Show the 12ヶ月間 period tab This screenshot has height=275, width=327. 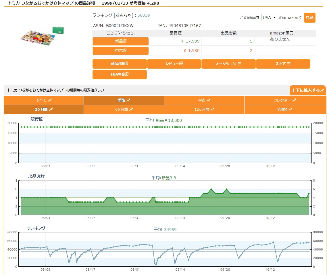(x=204, y=109)
